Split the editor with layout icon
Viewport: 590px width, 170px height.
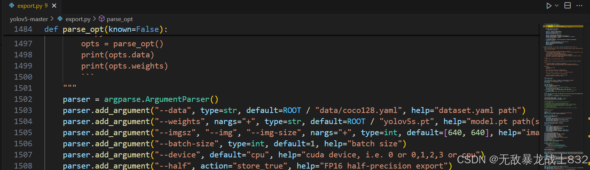567,6
